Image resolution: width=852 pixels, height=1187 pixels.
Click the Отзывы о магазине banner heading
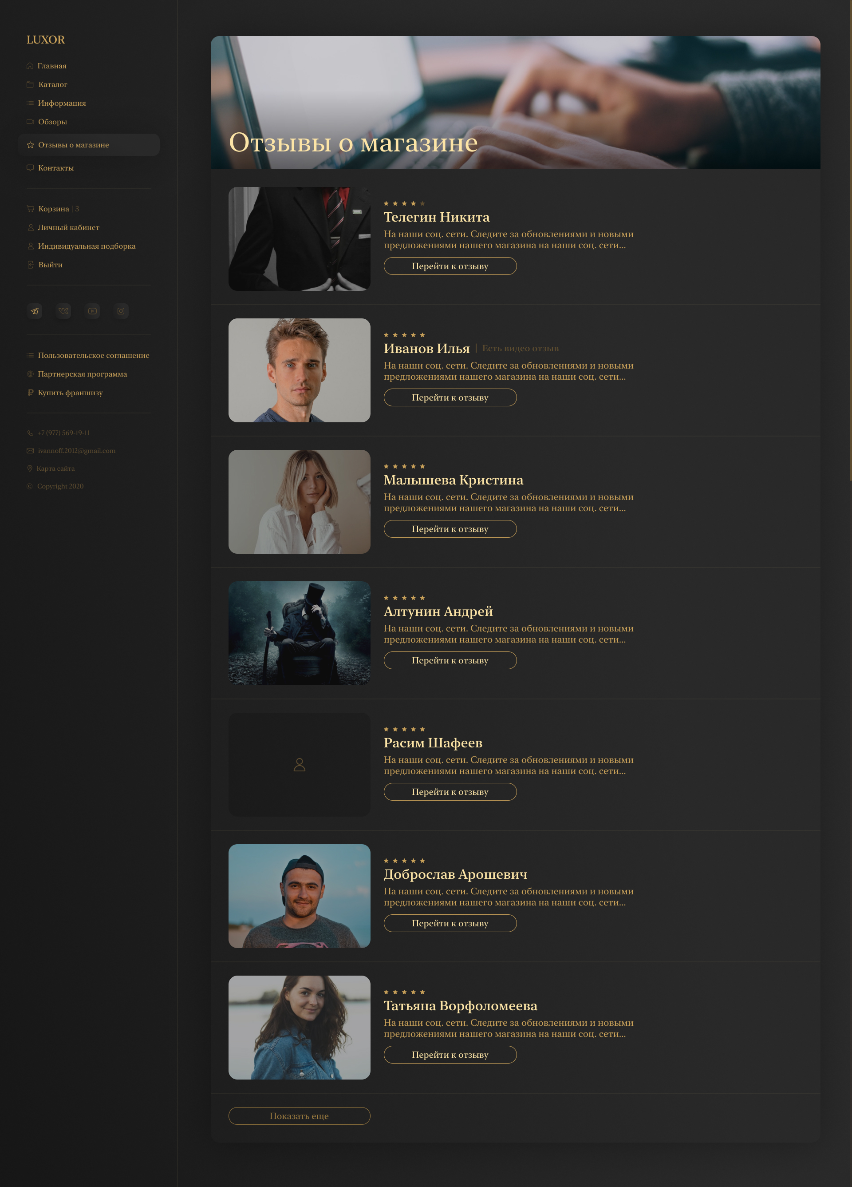[x=353, y=143]
